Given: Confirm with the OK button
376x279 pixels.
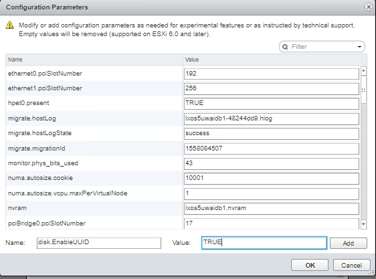Looking at the screenshot, I should (x=310, y=266).
